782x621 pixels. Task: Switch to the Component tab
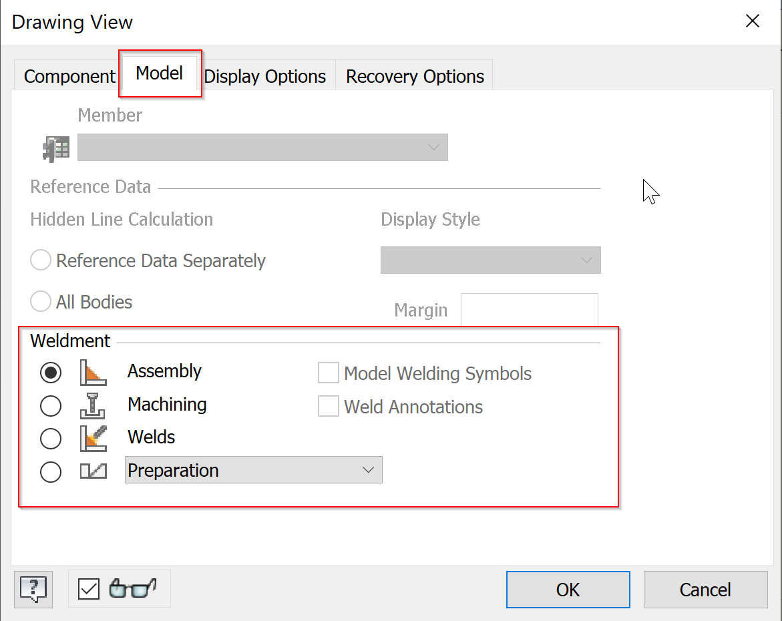coord(67,76)
